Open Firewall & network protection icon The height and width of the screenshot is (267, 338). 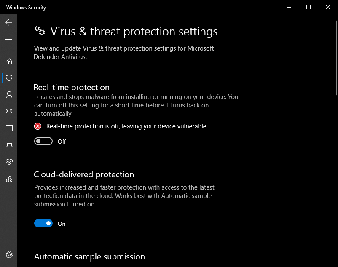pyautogui.click(x=9, y=112)
